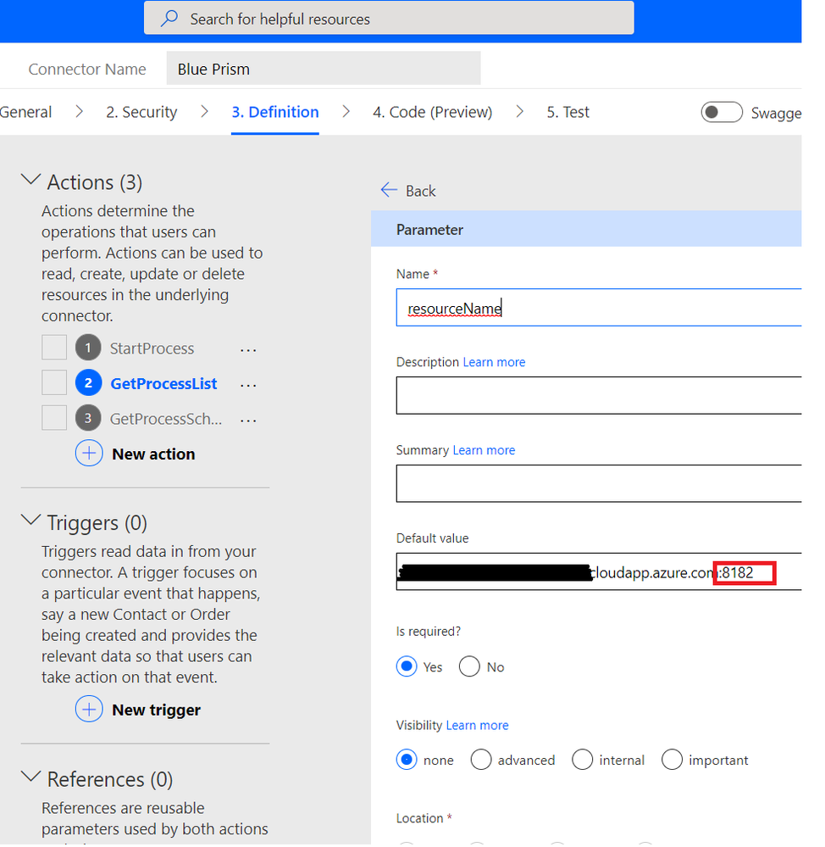825x847 pixels.
Task: Set visibility to none
Action: tap(407, 760)
